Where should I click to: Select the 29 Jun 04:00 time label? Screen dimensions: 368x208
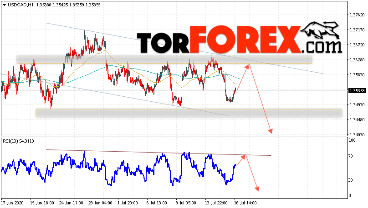(x=100, y=203)
